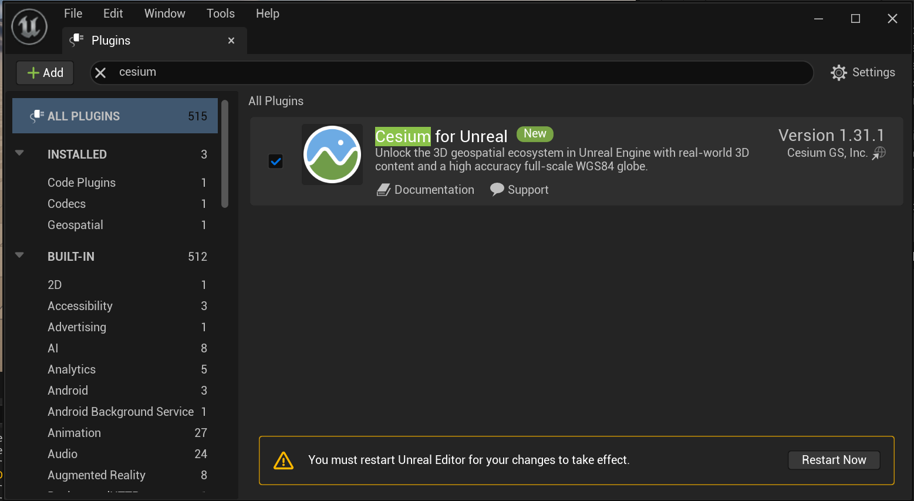Open the Help menu
The width and height of the screenshot is (914, 501).
[x=268, y=14]
